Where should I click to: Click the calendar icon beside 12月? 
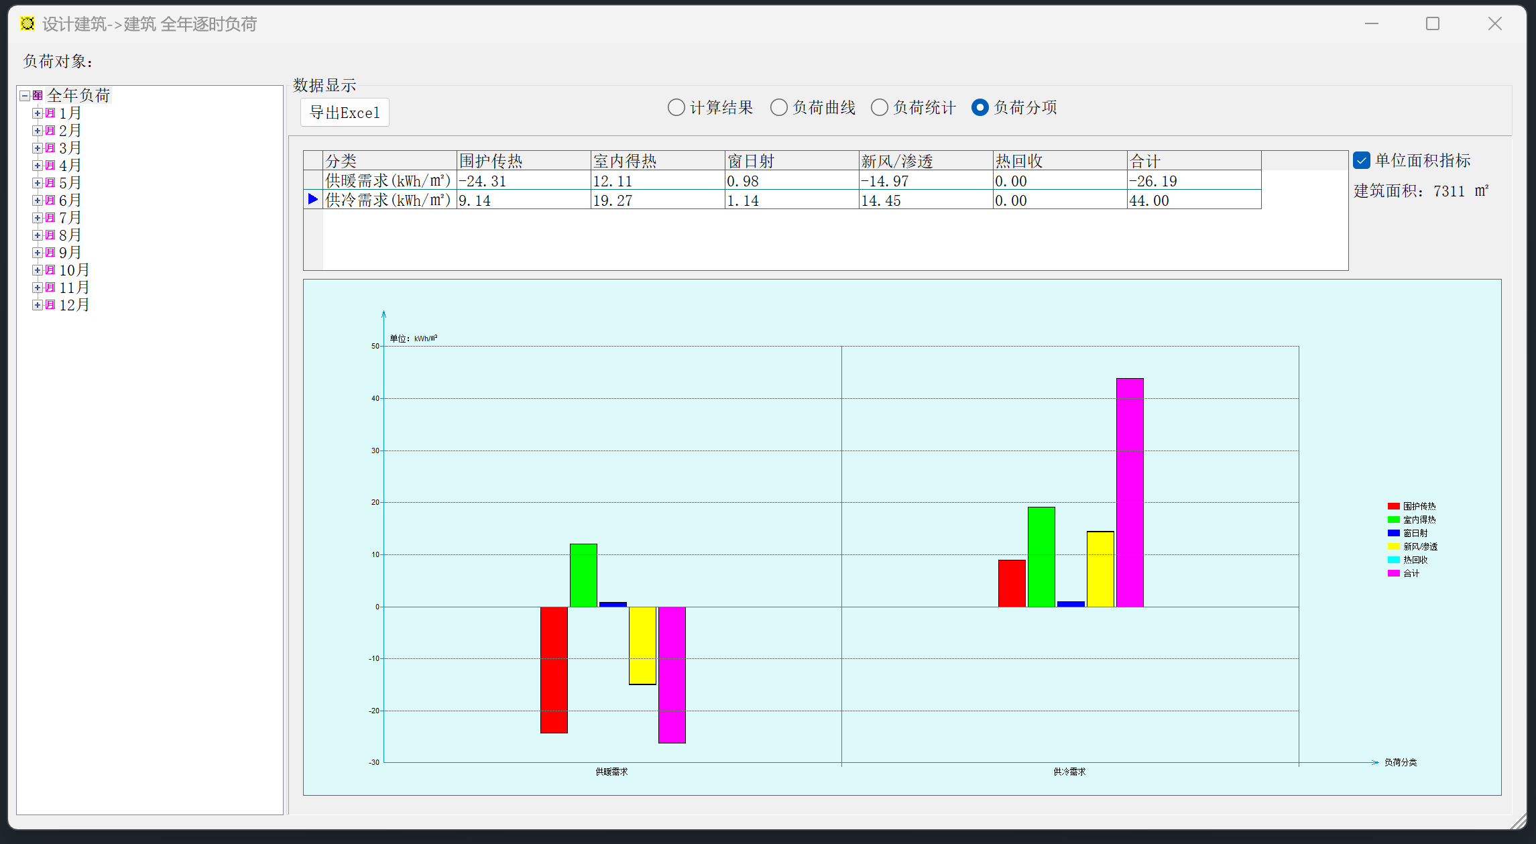[x=50, y=305]
